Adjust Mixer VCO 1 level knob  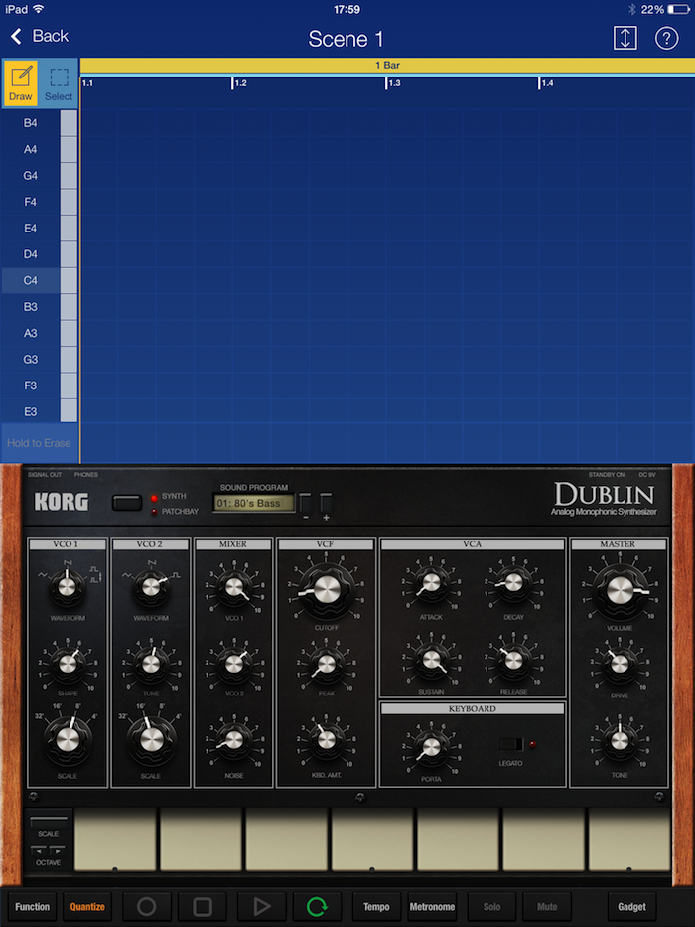point(234,586)
